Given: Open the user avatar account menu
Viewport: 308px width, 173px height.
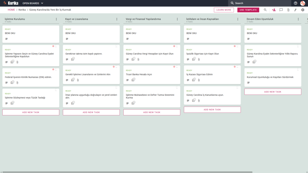Looking at the screenshot, I should [303, 3].
